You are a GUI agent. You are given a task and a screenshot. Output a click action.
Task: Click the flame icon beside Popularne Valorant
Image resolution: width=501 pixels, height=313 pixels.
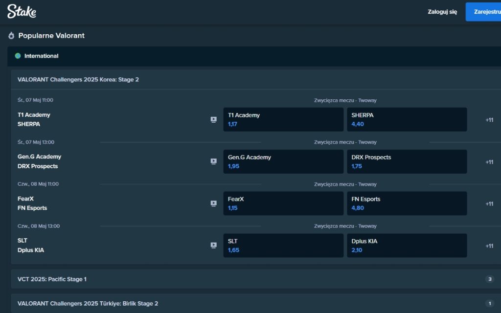pos(11,36)
